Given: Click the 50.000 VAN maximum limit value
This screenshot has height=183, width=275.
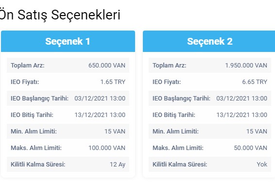Looking at the screenshot, I should [250, 148].
